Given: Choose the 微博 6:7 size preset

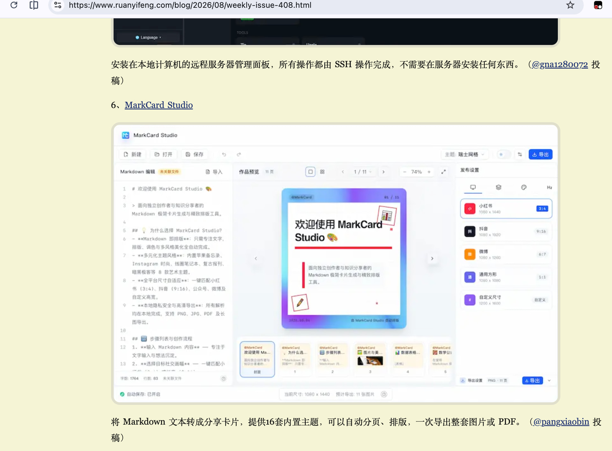Looking at the screenshot, I should [506, 254].
